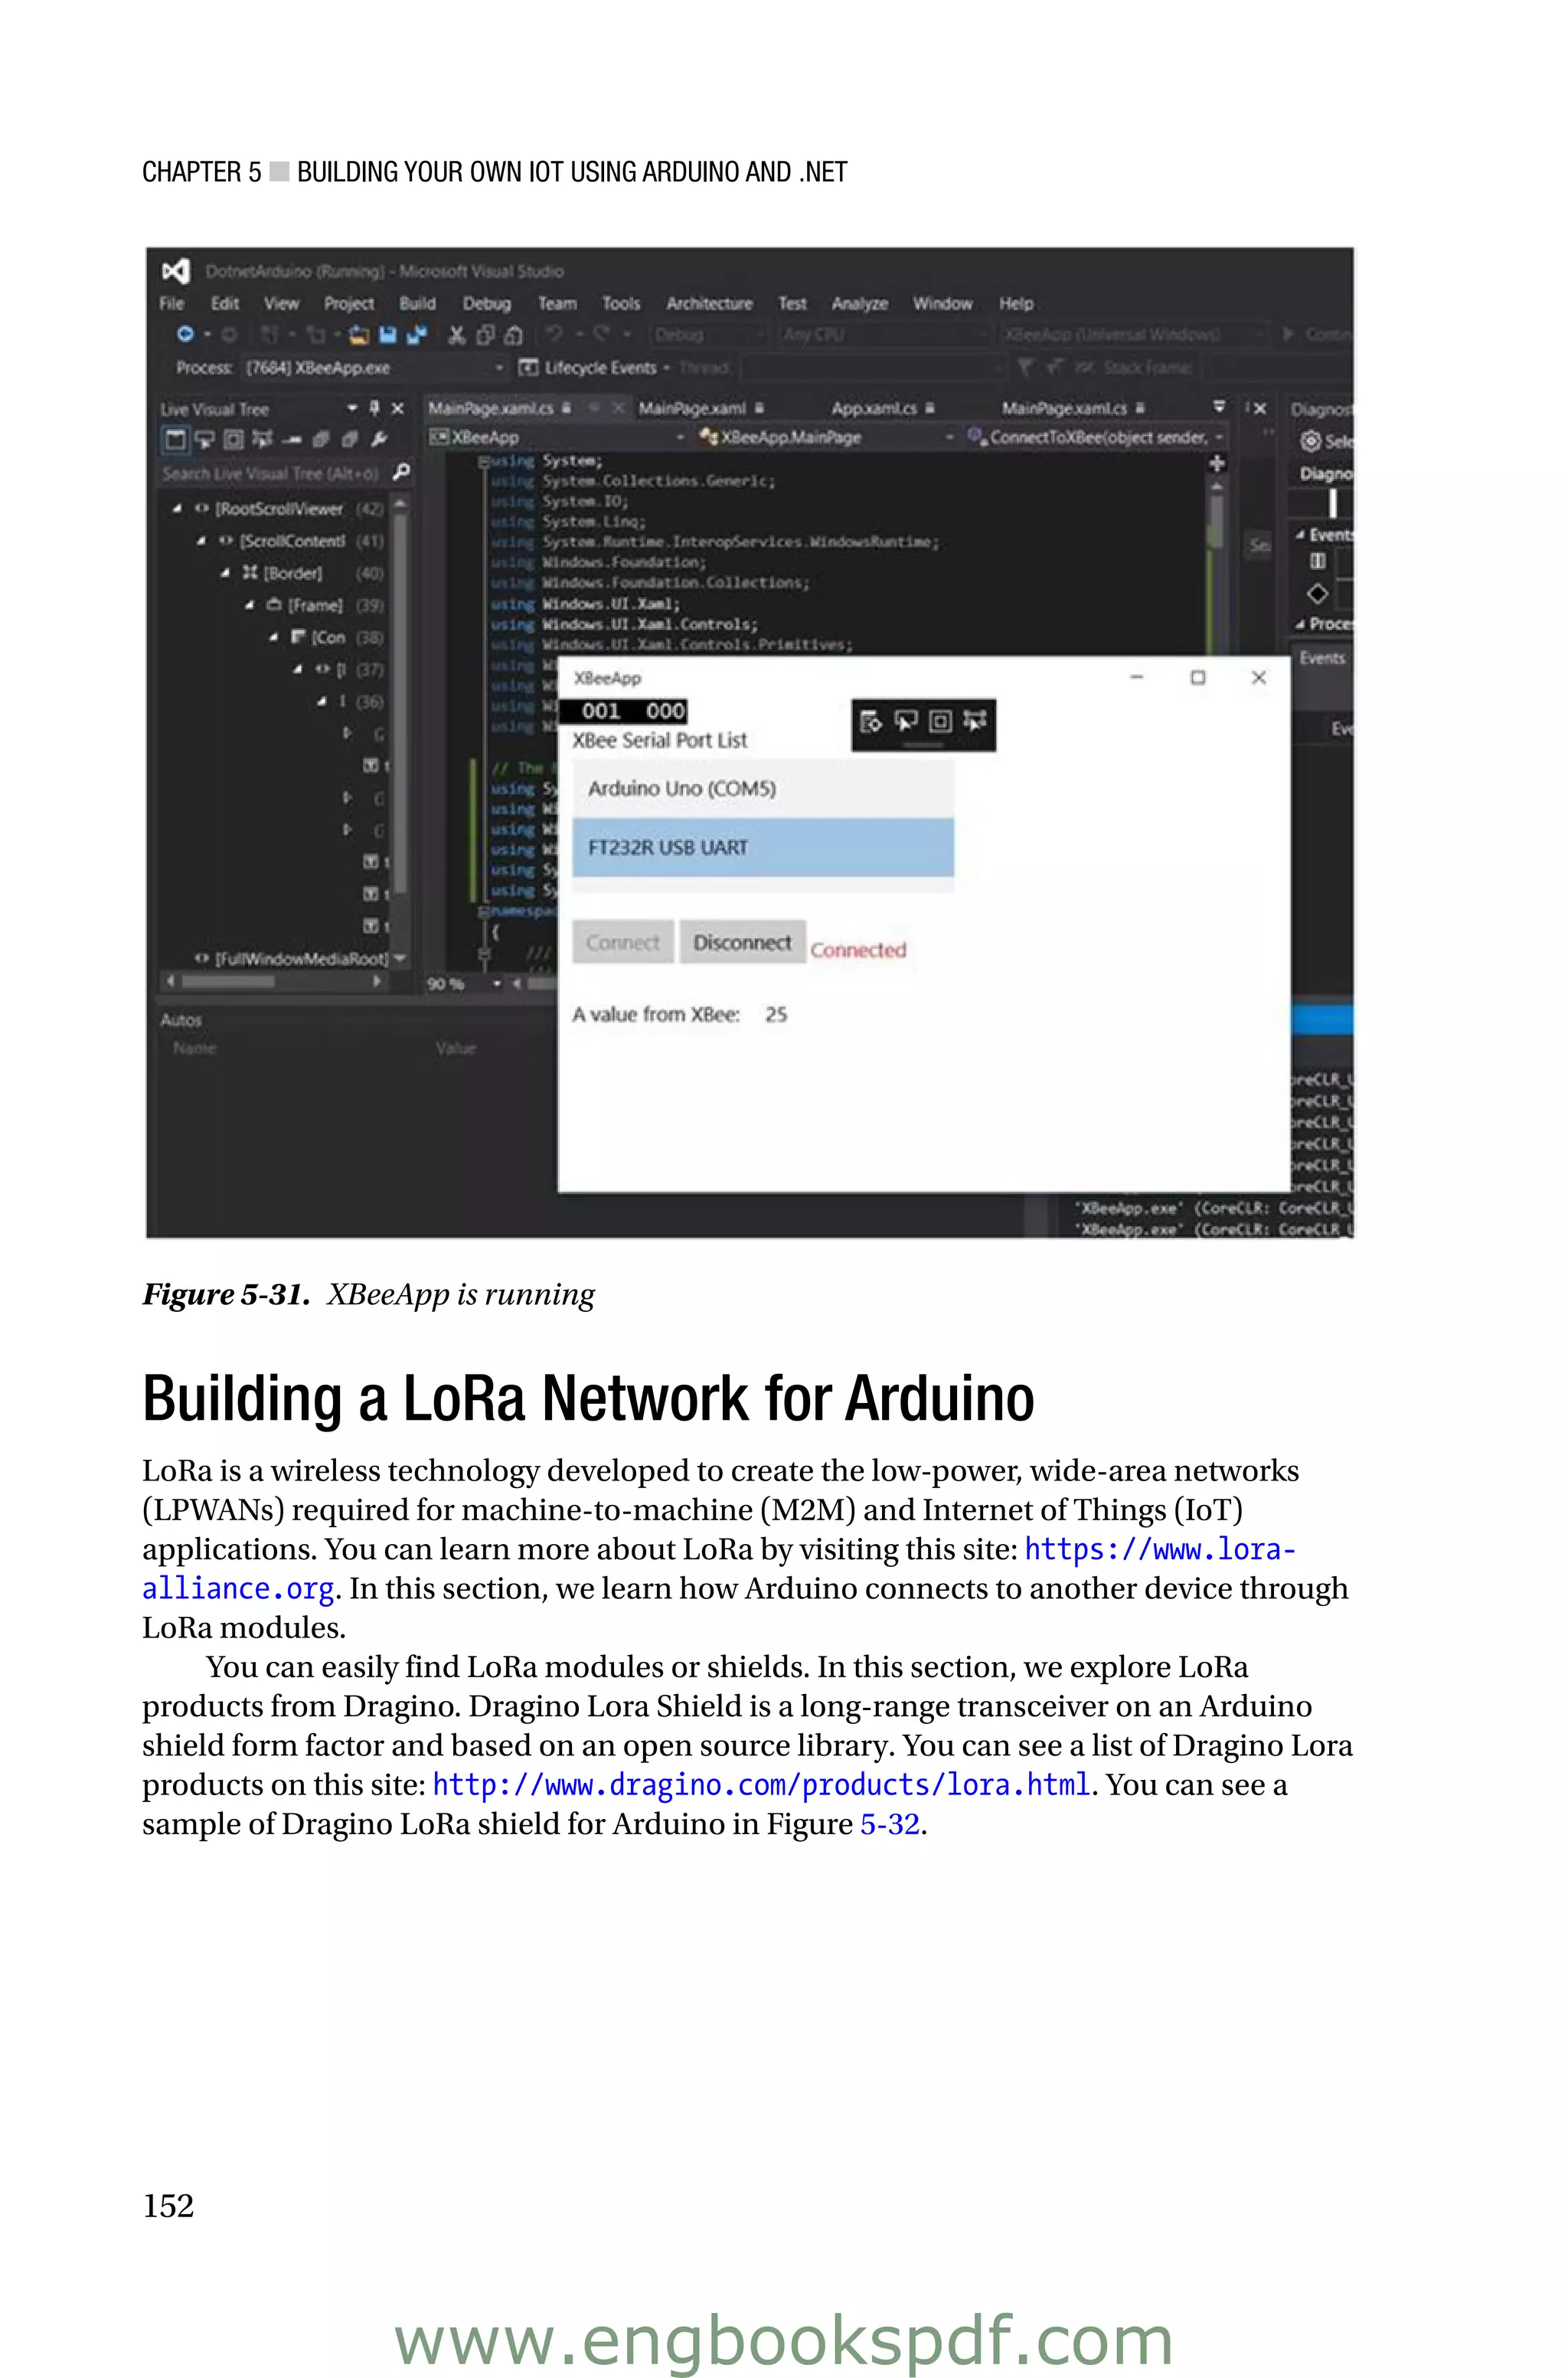Click first Live Visual Tree toolbar icon
This screenshot has height=2378, width=1568.
[176, 439]
